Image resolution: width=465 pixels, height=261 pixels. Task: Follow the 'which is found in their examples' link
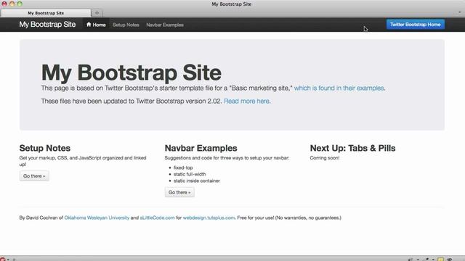[339, 88]
